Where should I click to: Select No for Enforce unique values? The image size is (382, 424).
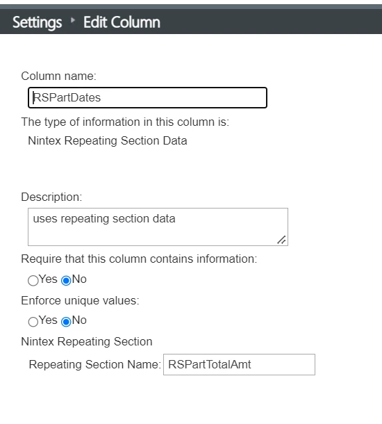66,322
